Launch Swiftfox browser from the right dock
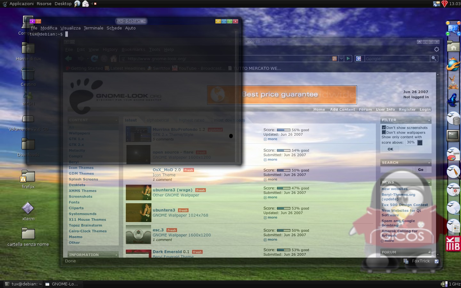The image size is (461, 288). tap(453, 64)
